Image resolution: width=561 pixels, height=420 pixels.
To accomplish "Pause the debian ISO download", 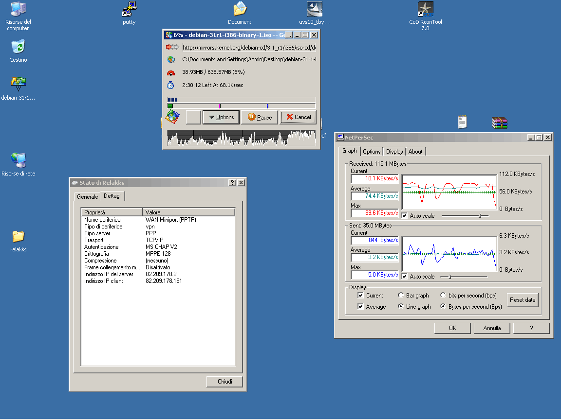I will tap(260, 117).
